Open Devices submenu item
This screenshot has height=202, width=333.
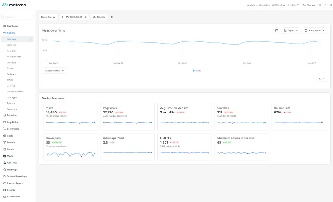coord(11,68)
